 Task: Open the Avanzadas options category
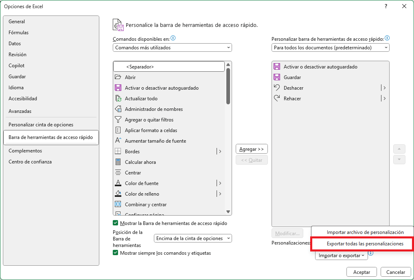[51, 111]
